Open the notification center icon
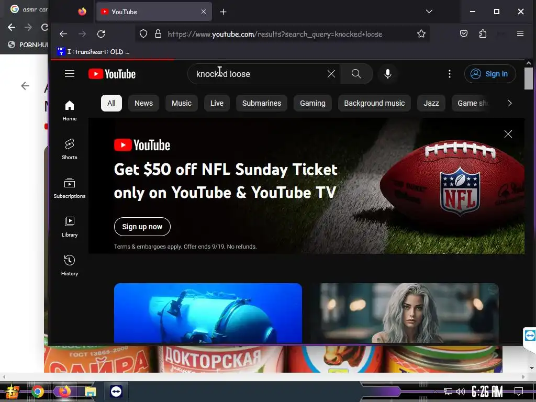 pyautogui.click(x=519, y=392)
